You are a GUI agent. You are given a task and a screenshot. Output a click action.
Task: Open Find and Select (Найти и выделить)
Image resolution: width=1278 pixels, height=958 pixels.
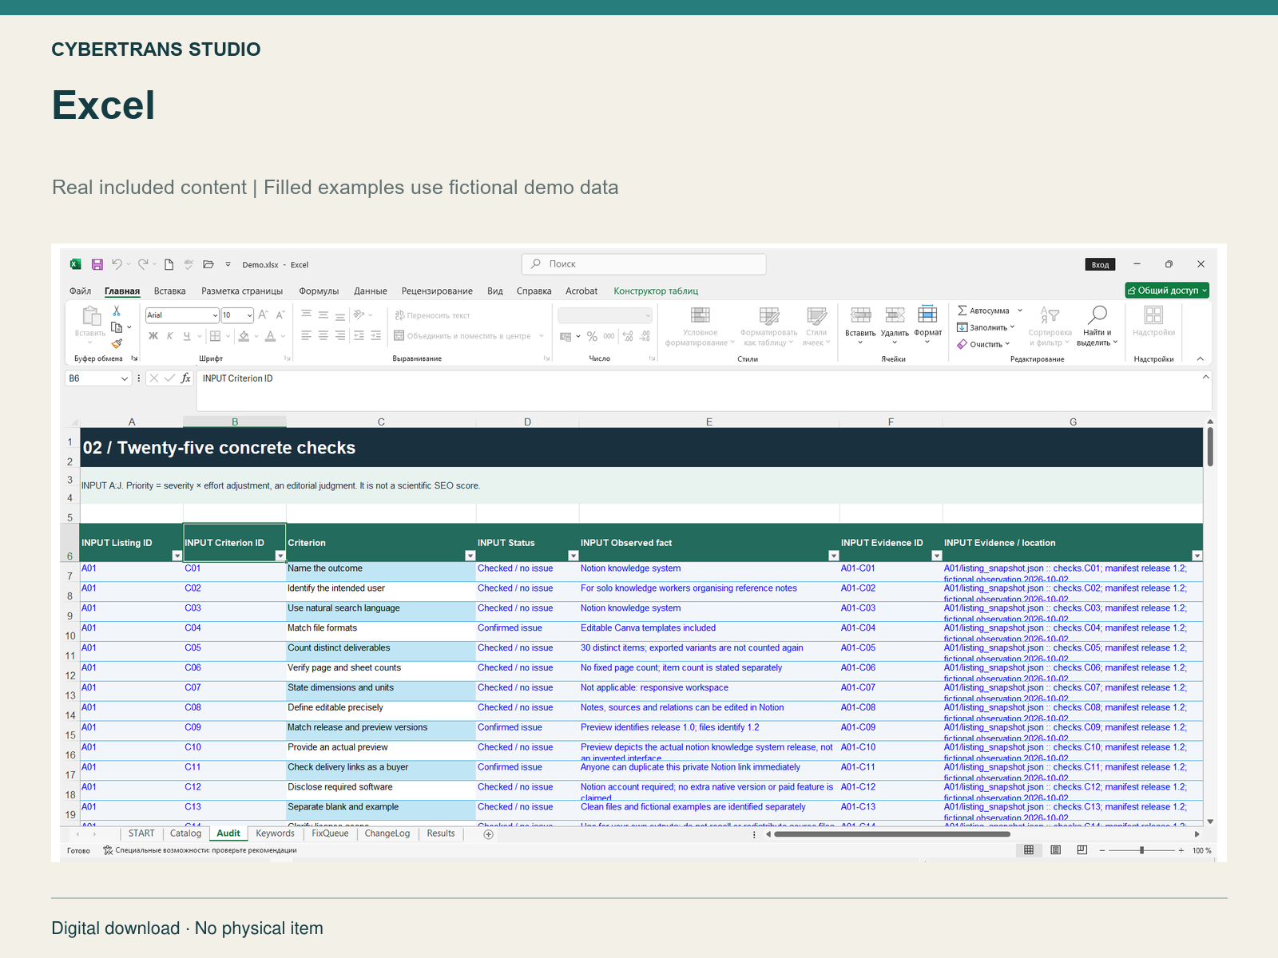1097,326
